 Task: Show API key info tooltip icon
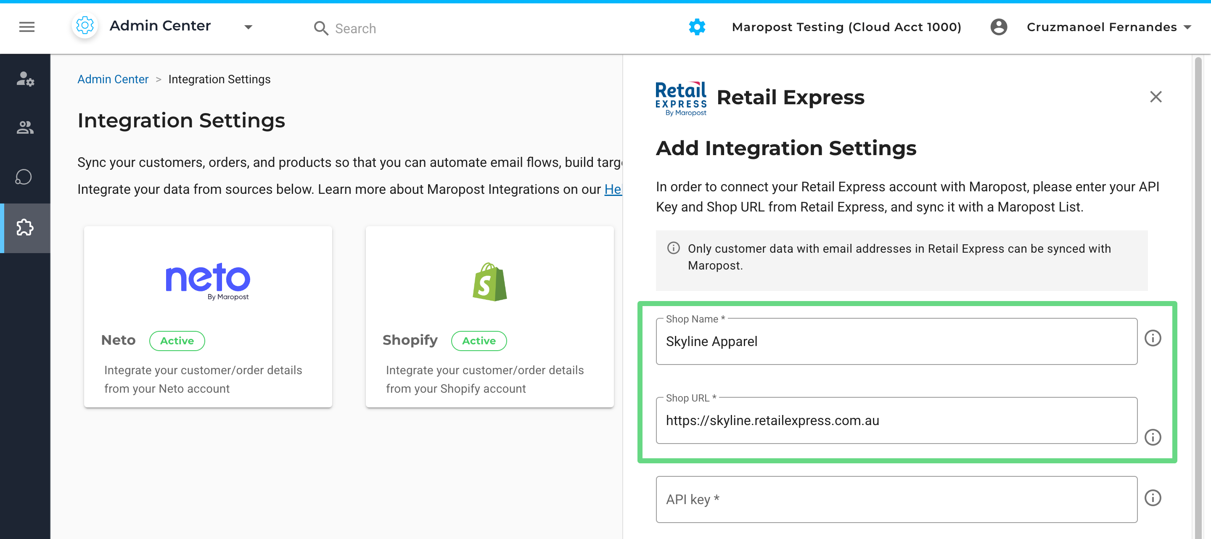tap(1153, 498)
